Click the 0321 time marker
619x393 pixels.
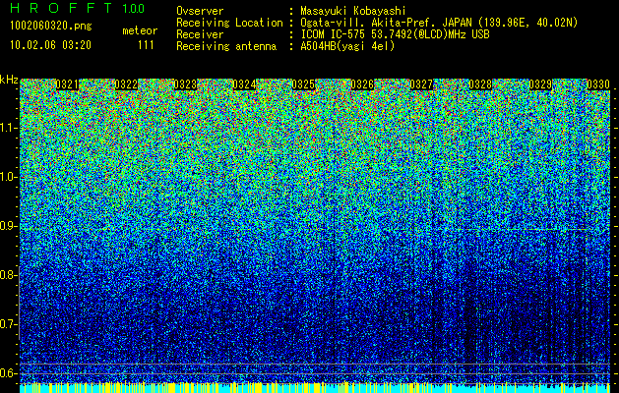point(67,84)
